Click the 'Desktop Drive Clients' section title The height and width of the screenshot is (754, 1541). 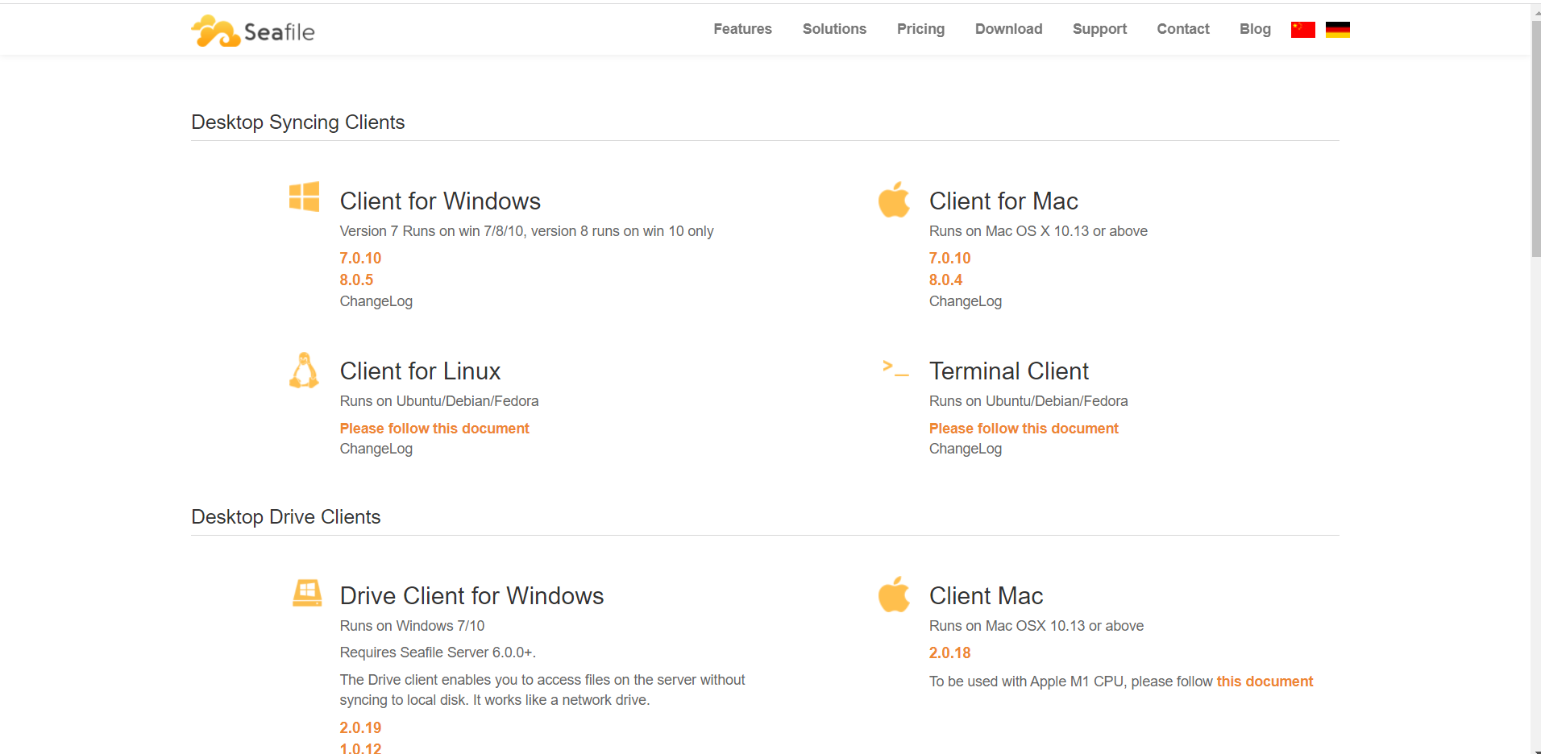pos(285,516)
